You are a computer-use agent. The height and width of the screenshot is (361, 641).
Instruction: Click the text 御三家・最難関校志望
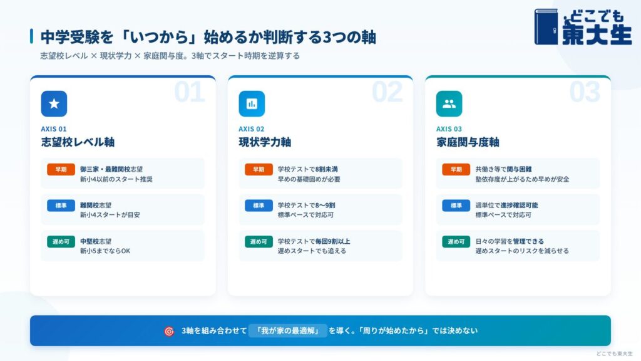111,169
